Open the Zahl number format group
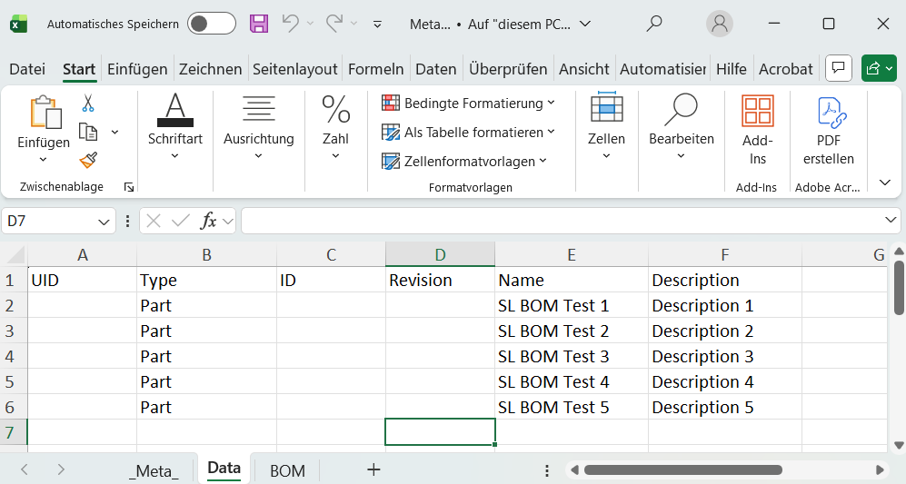This screenshot has height=484, width=906. click(335, 128)
